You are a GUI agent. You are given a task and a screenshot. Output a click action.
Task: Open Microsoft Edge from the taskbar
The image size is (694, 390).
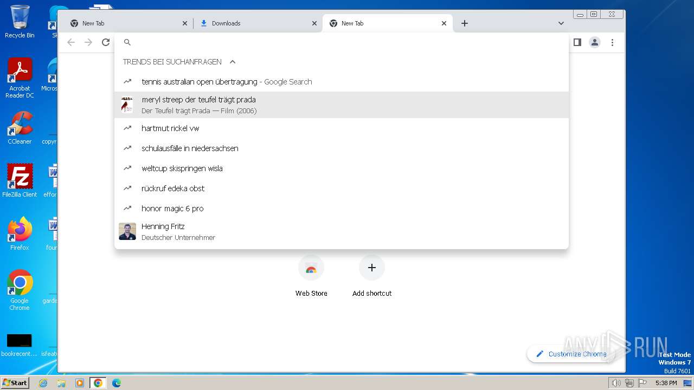[117, 383]
